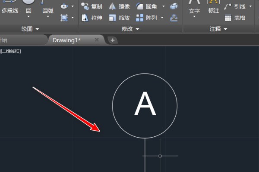Close the Drawing1* tab
This screenshot has width=259, height=172.
[97, 40]
